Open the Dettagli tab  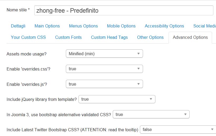click(x=18, y=26)
